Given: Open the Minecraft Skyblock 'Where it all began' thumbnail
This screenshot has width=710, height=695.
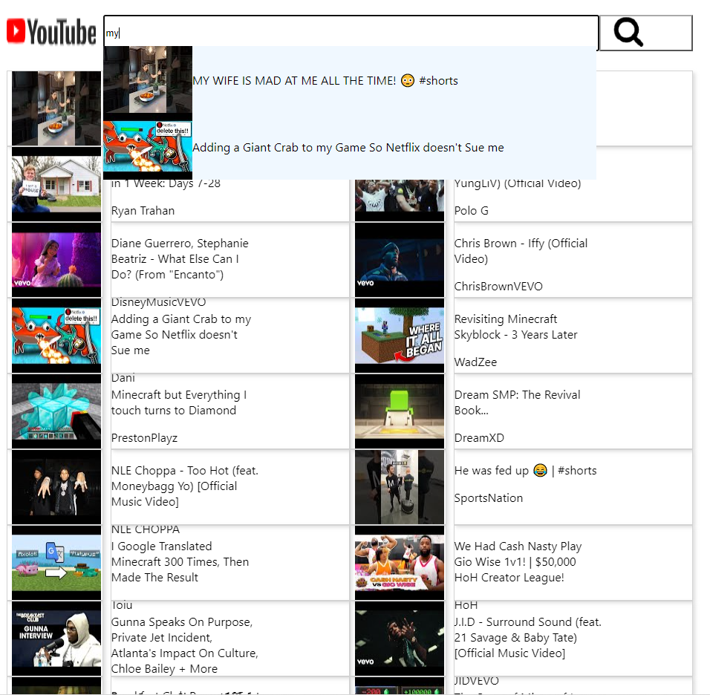Looking at the screenshot, I should [x=400, y=336].
